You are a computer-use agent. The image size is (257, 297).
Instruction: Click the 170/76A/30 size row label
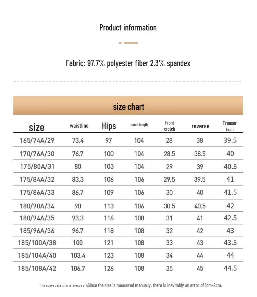click(37, 154)
